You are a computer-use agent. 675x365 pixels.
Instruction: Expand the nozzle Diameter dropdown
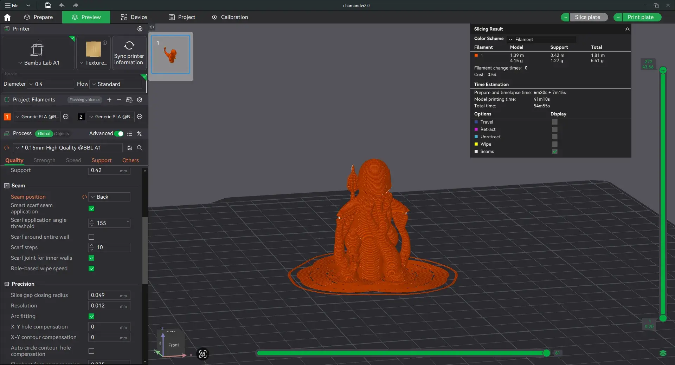coord(51,84)
